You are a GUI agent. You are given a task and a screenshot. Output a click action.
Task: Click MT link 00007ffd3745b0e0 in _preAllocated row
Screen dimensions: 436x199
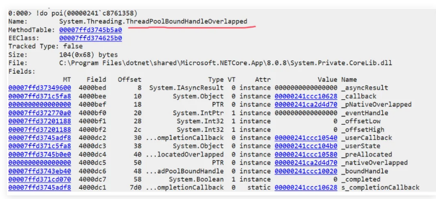pos(40,155)
